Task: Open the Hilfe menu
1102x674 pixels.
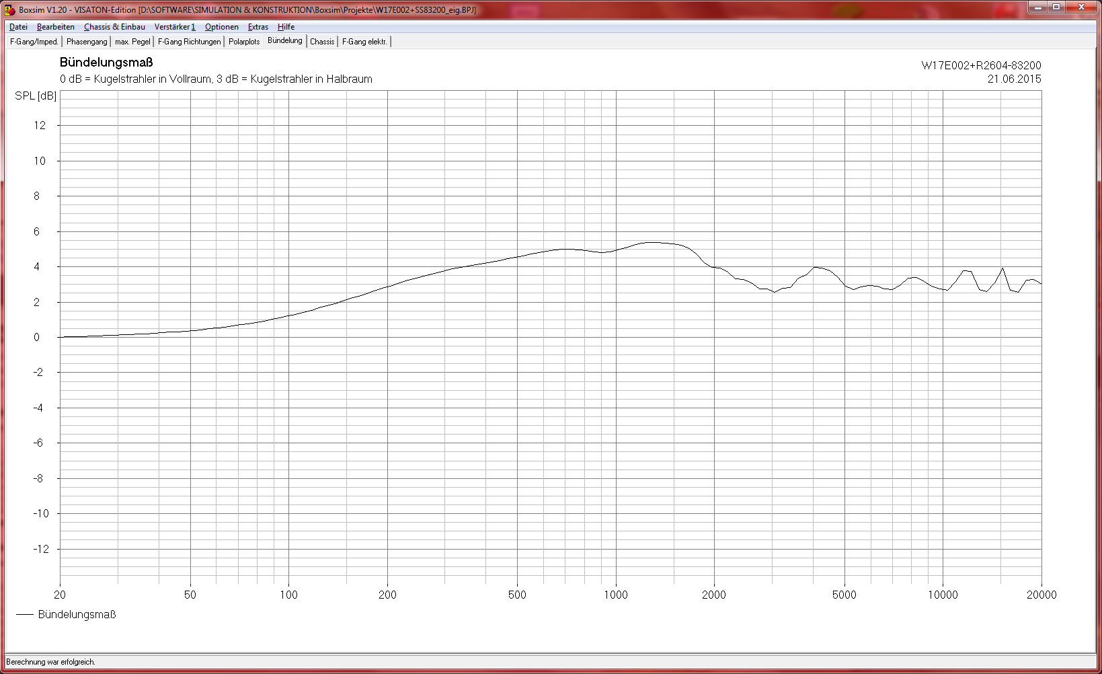Action: 286,27
